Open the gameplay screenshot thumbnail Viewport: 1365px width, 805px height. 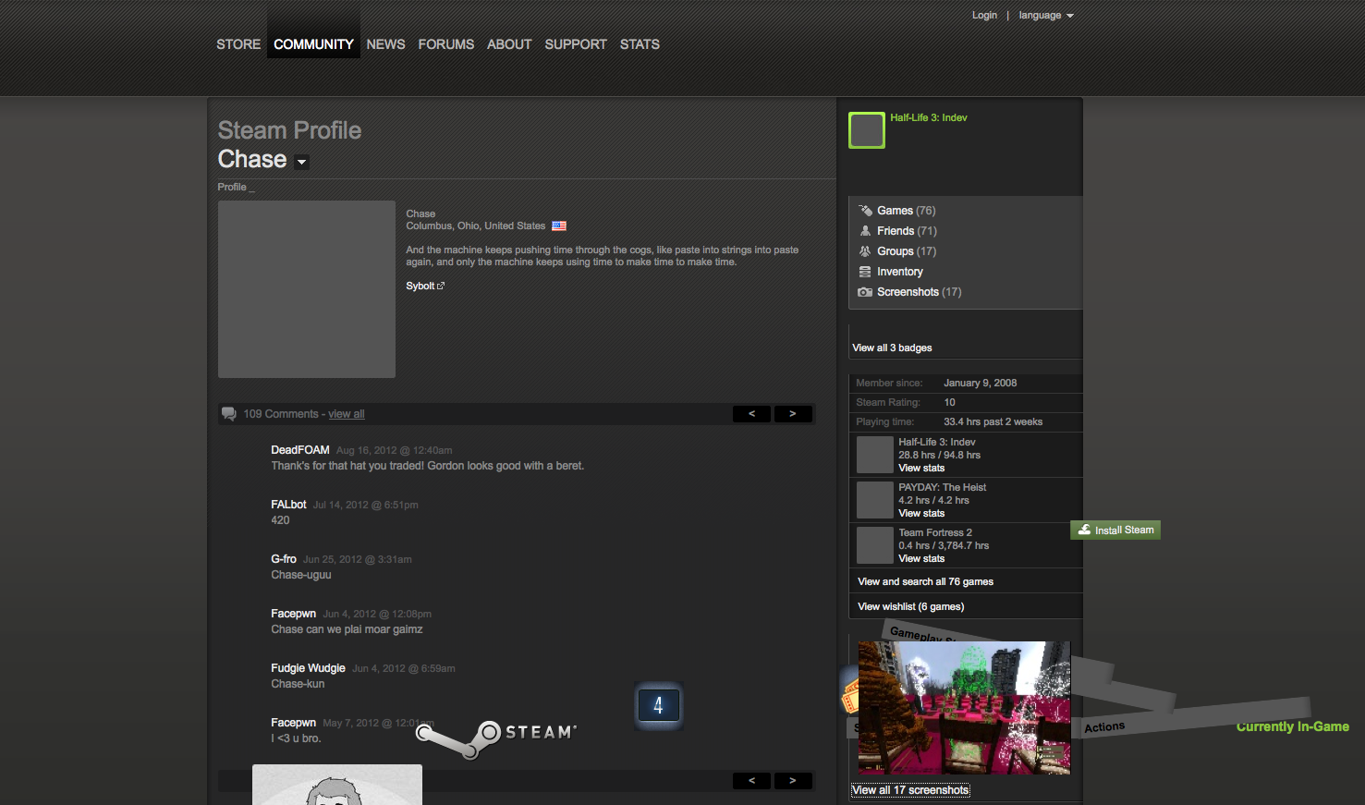coord(964,707)
